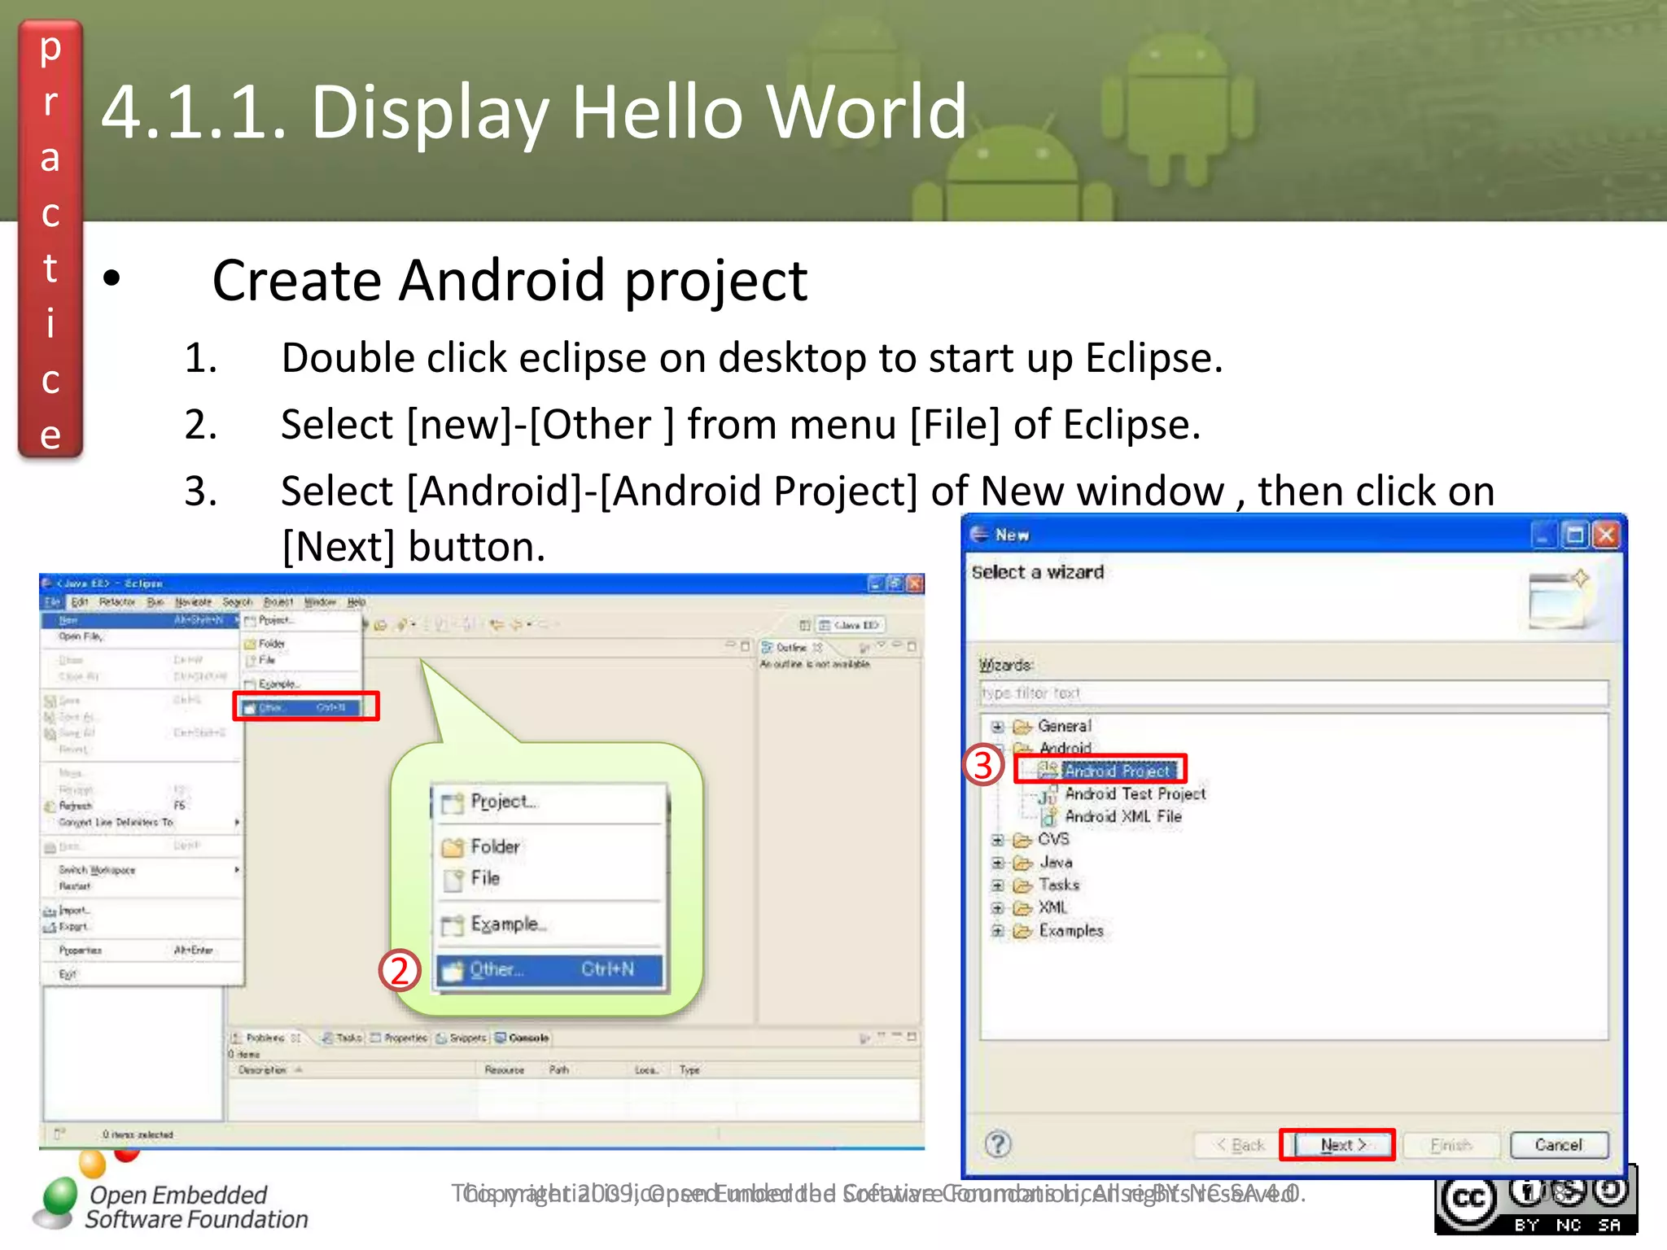Click the Eclipse icon in the New dialog title bar

point(980,535)
